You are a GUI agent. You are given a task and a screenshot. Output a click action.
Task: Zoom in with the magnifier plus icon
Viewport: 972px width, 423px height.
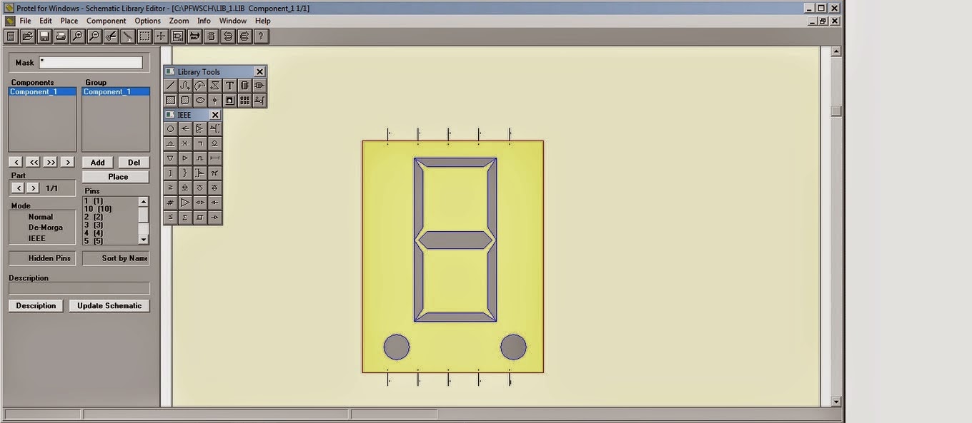[x=77, y=36]
